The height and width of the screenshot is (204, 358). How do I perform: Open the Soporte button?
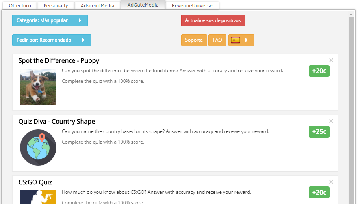point(194,40)
